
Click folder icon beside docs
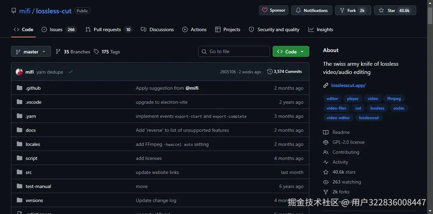click(20, 130)
